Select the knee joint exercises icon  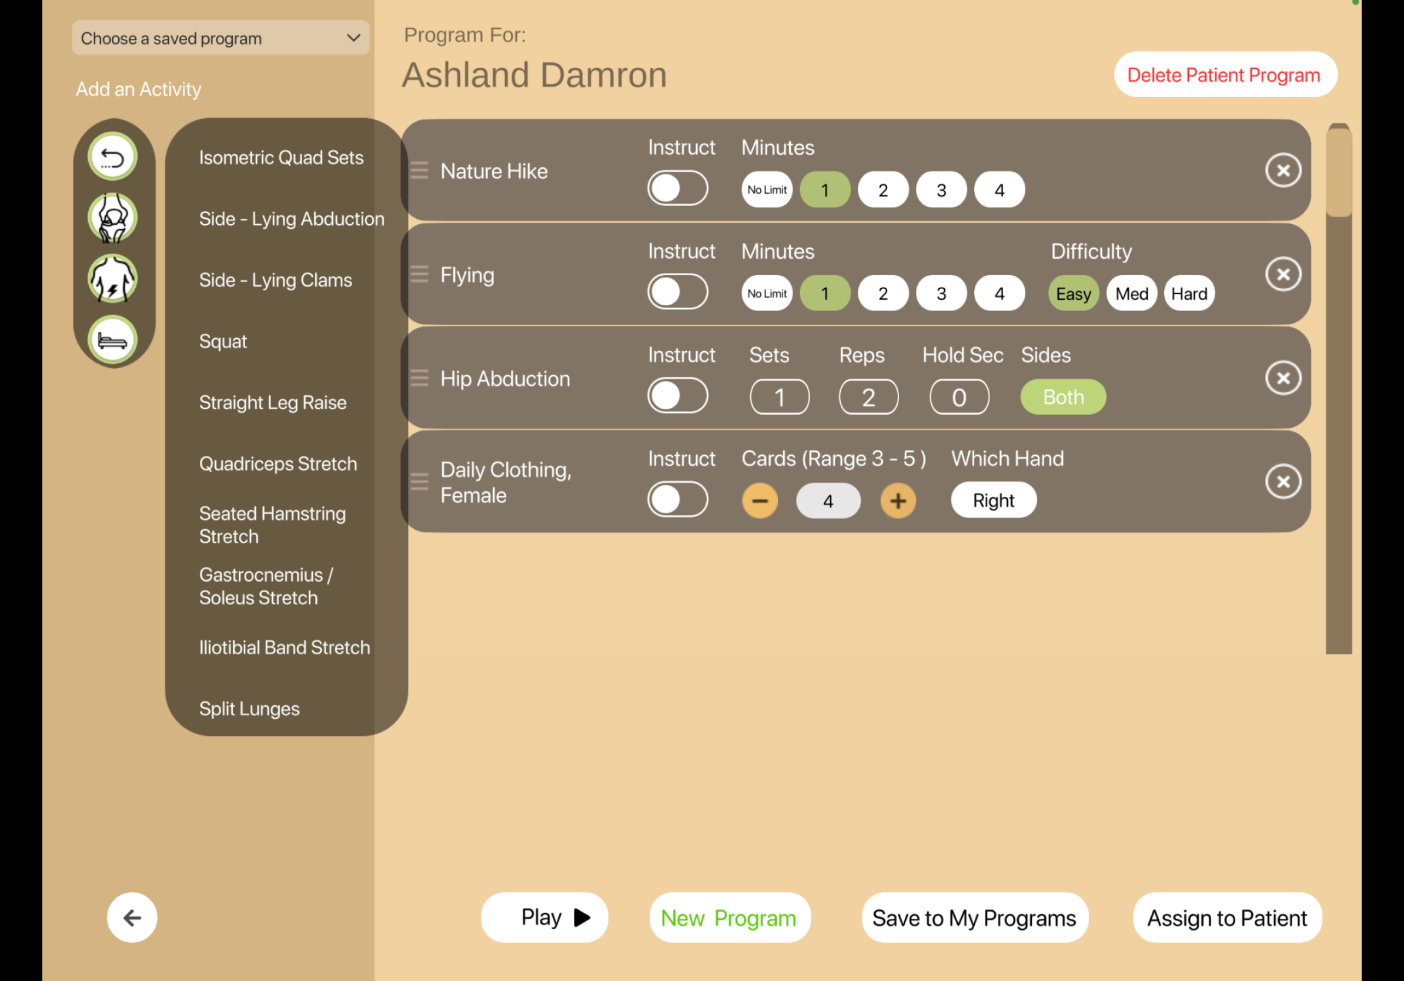point(112,218)
